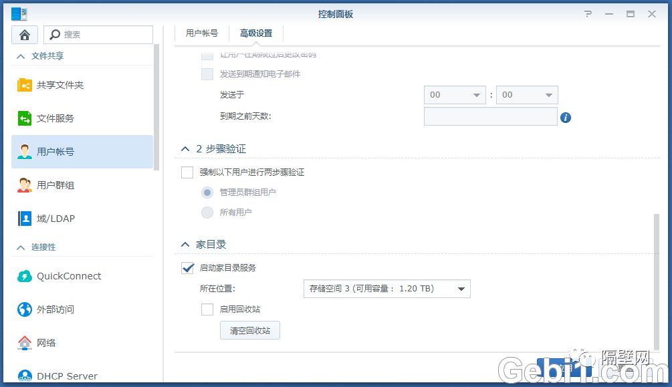Select the 所有用户 radio button

click(207, 212)
